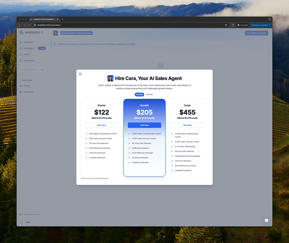
Task: Open the chat widget bubble
Action: coord(266,220)
